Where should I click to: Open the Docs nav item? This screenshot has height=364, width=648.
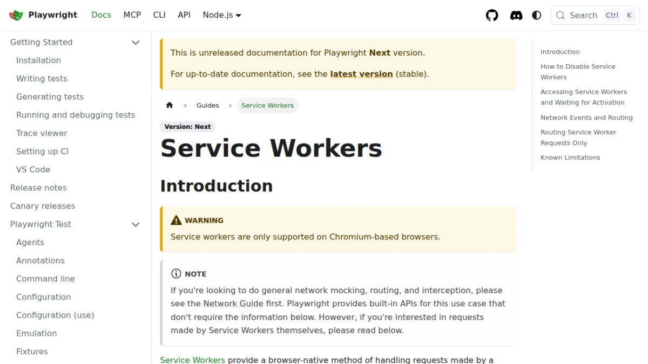[101, 15]
